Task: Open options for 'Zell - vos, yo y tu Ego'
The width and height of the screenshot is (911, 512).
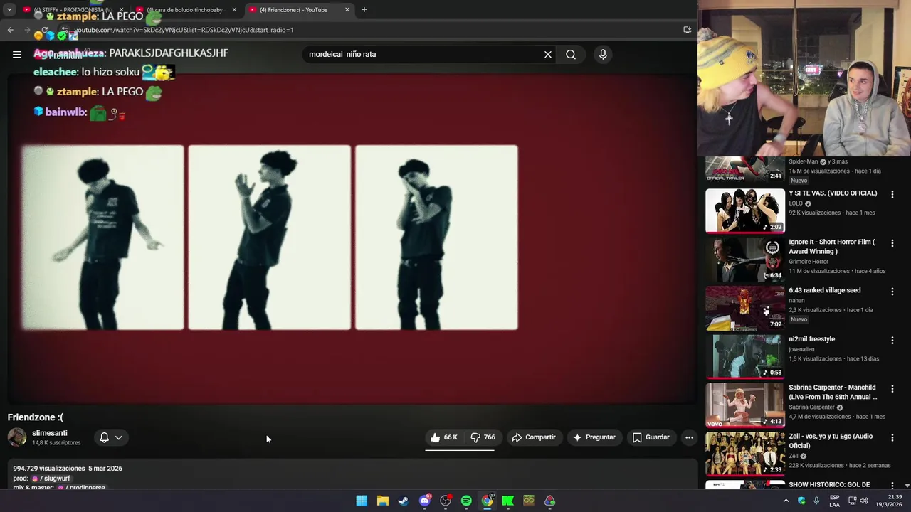Action: point(892,437)
